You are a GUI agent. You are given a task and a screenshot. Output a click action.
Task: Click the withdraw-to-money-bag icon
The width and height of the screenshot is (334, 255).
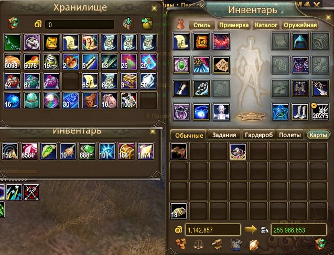(147, 24)
